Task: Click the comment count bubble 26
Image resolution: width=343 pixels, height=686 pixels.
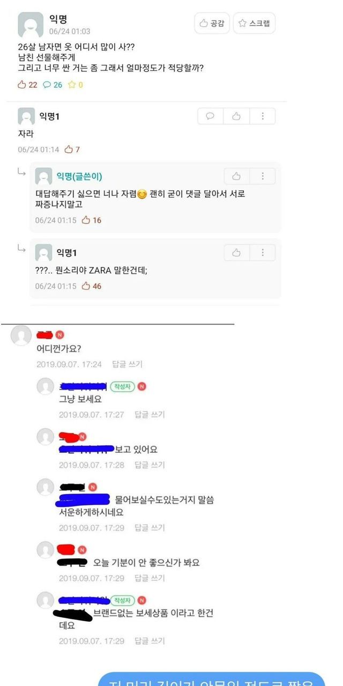Action: [53, 85]
